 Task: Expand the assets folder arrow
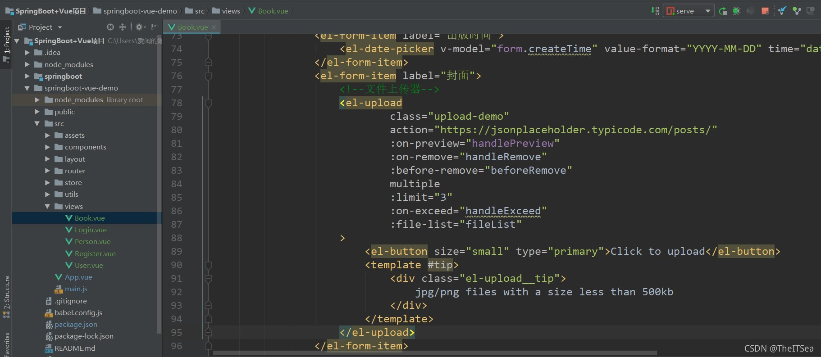(x=47, y=135)
